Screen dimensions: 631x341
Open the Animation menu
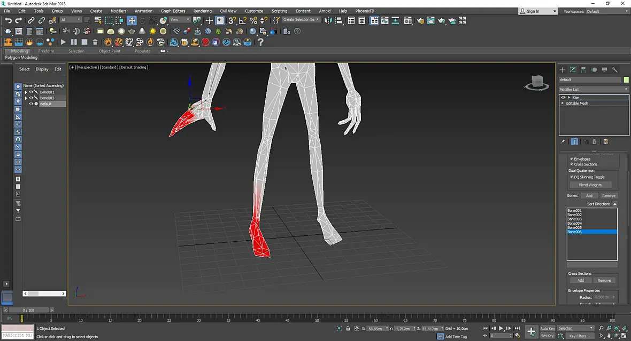143,11
